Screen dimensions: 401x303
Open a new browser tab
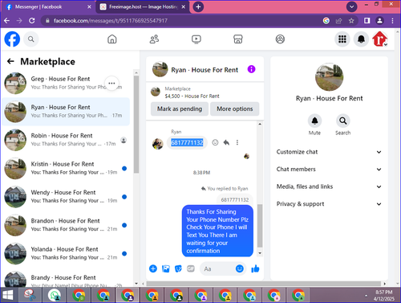[x=198, y=7]
